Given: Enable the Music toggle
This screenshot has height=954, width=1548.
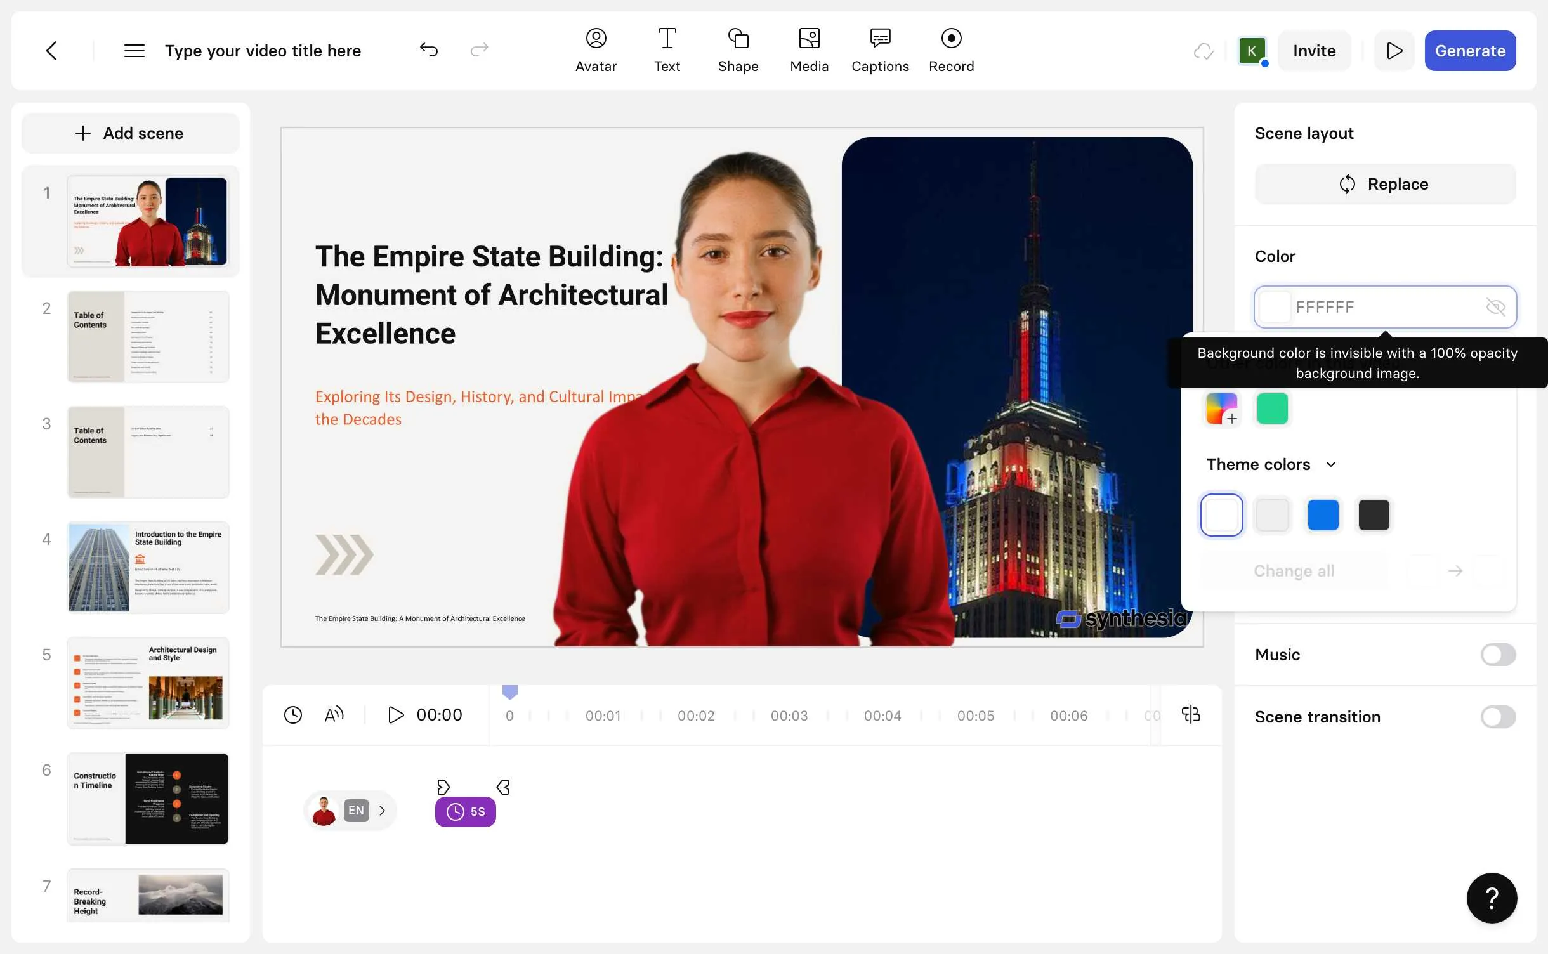Looking at the screenshot, I should [1498, 655].
